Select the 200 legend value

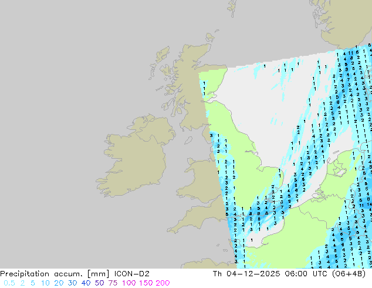pyautogui.click(x=163, y=283)
